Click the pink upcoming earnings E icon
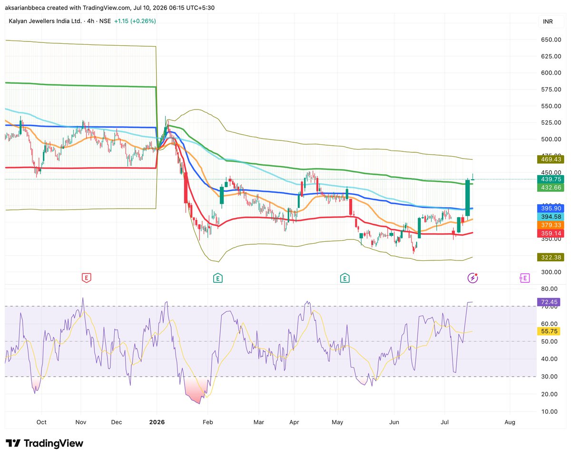This screenshot has height=458, width=571. [x=524, y=277]
